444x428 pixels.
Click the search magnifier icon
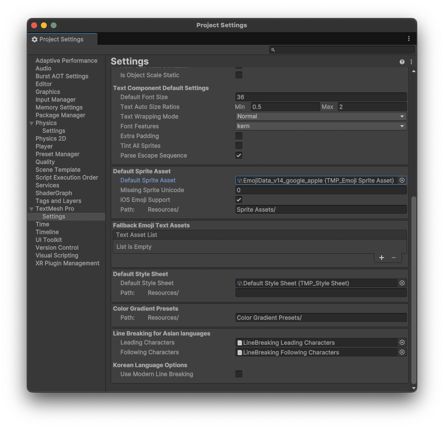click(273, 50)
